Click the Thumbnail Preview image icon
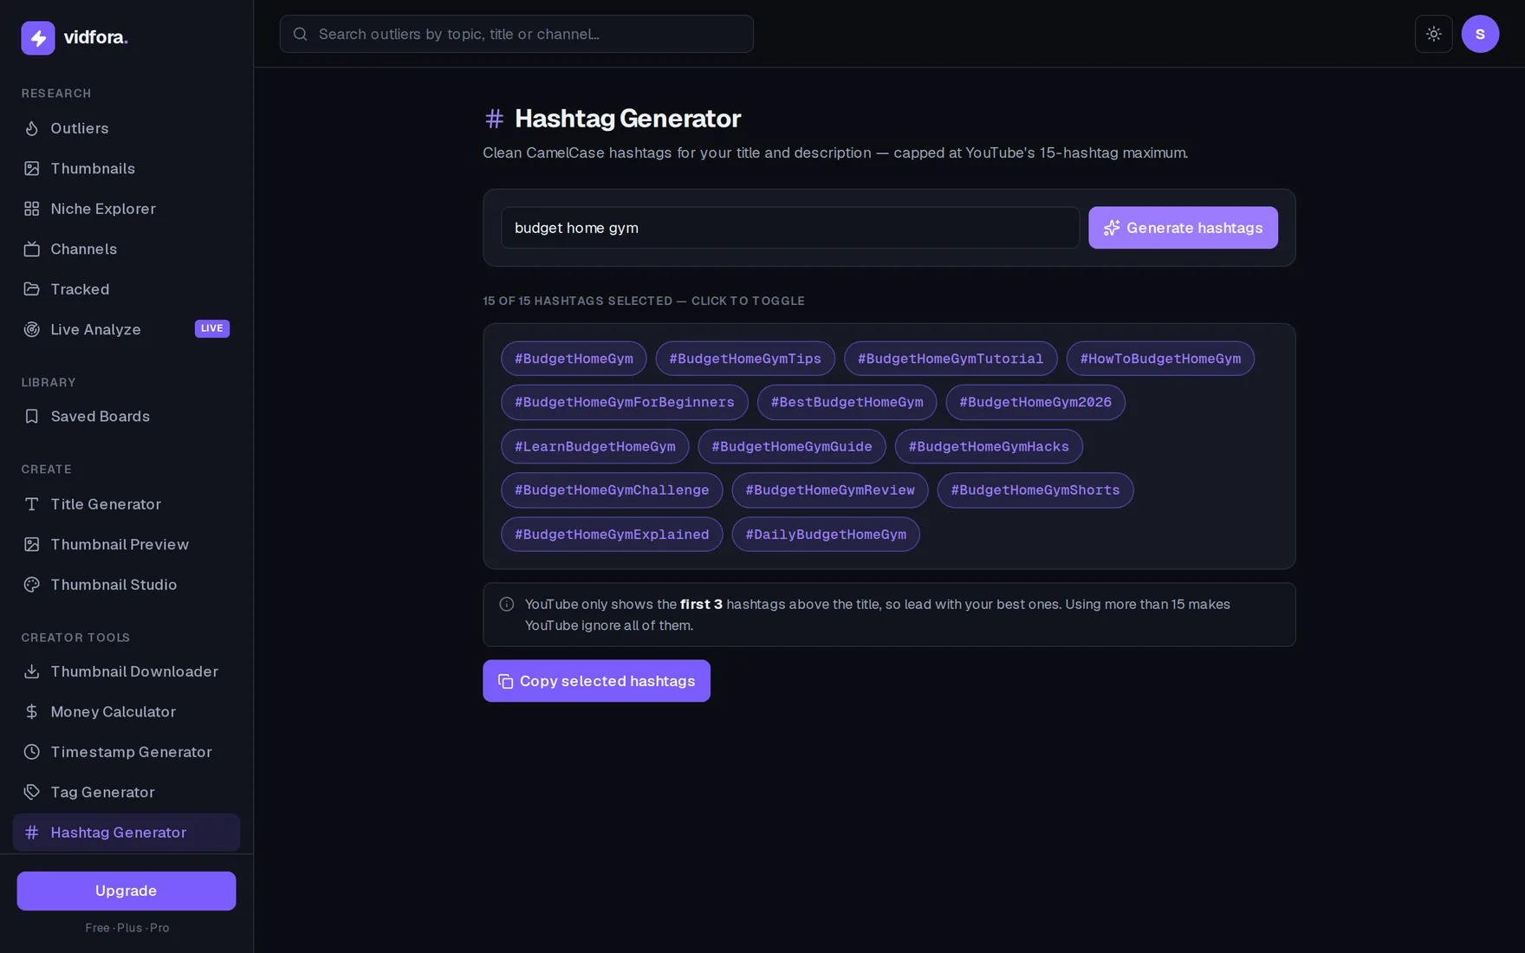 32,544
